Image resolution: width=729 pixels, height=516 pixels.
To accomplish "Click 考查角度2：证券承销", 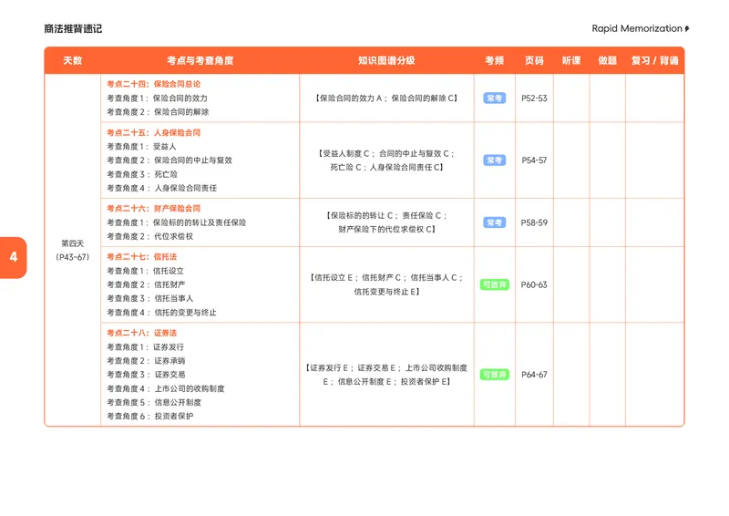I will point(146,361).
